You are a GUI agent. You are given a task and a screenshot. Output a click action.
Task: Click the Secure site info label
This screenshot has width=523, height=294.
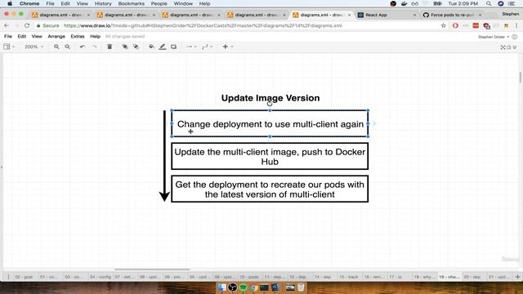tap(47, 25)
